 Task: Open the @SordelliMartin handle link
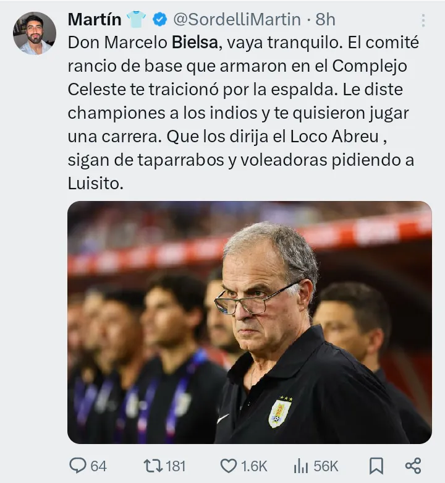(237, 20)
